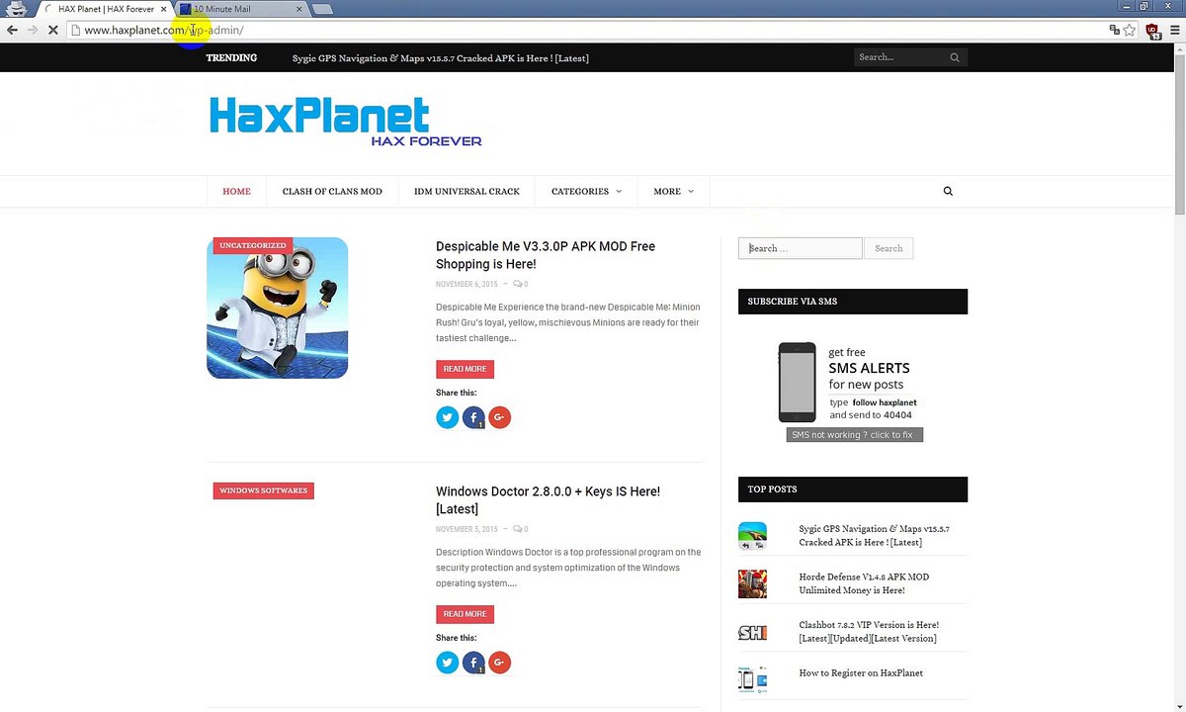Click the November 5, 2015 post date

click(466, 529)
